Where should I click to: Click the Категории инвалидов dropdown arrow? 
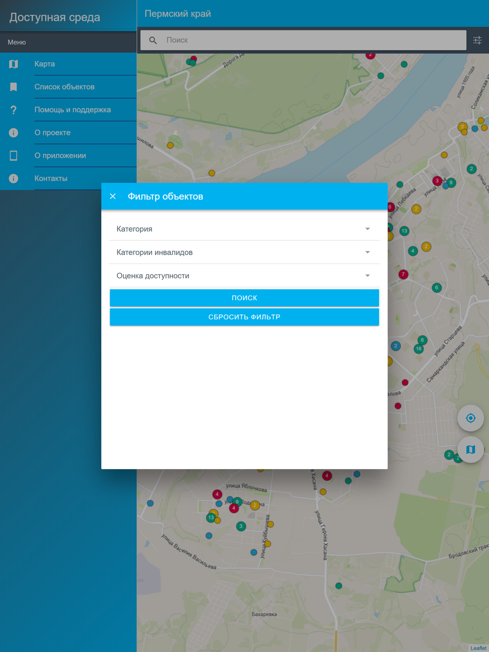tap(368, 253)
